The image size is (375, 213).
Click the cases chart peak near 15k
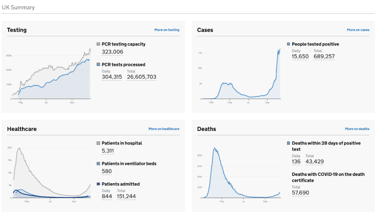[279, 51]
